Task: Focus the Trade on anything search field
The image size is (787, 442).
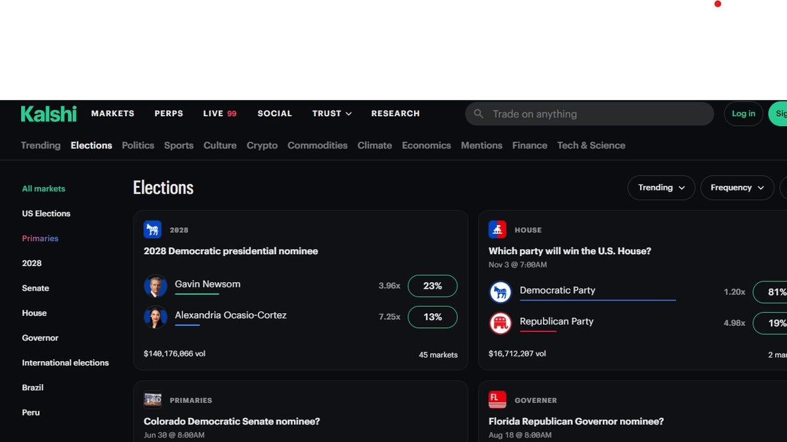Action: 589,113
